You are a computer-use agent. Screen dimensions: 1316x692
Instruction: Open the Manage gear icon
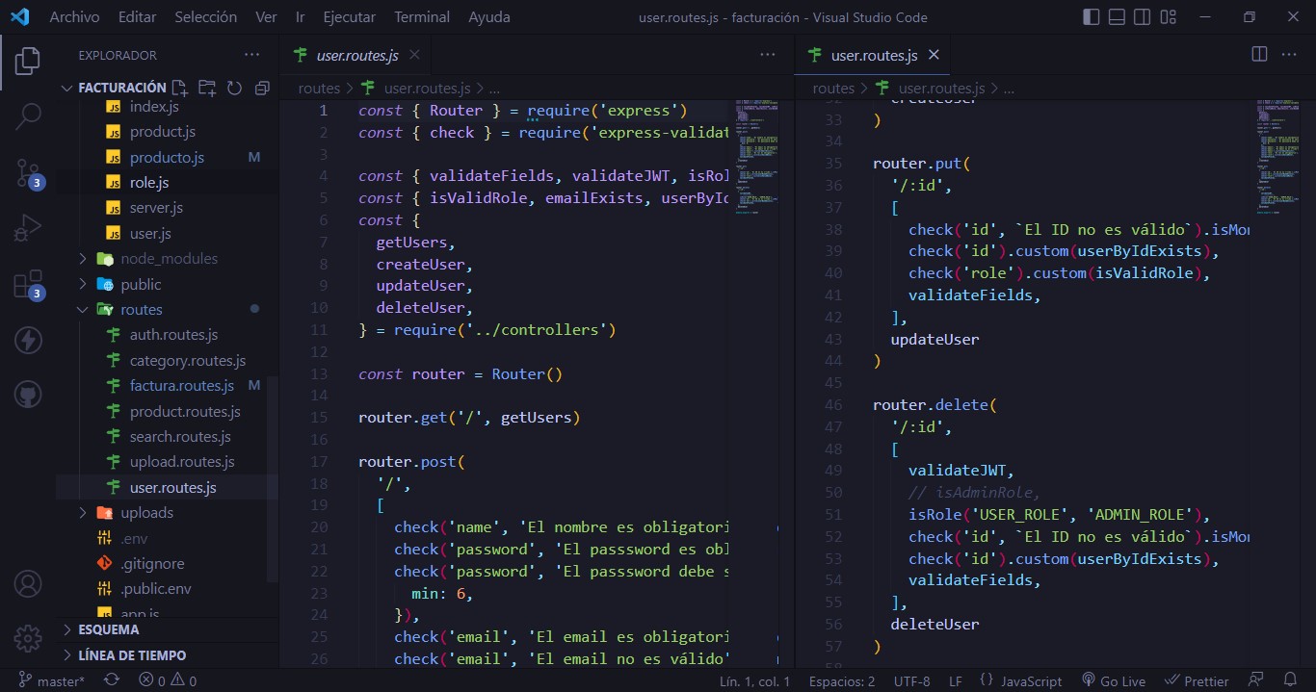point(27,638)
